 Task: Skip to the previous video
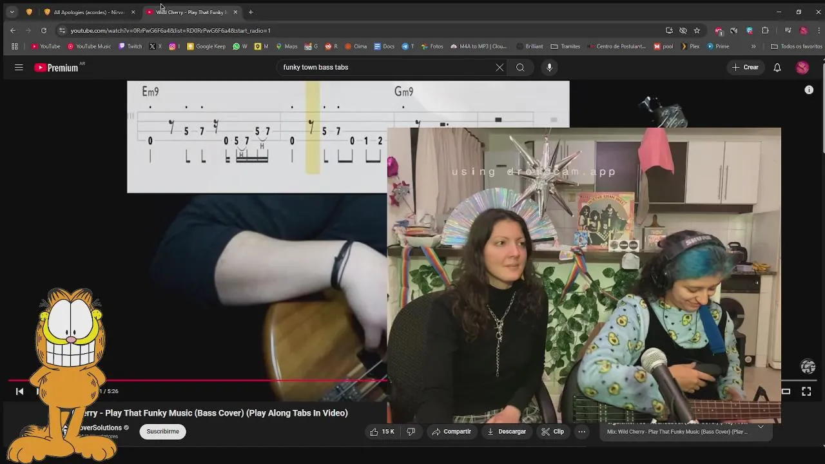coord(19,391)
